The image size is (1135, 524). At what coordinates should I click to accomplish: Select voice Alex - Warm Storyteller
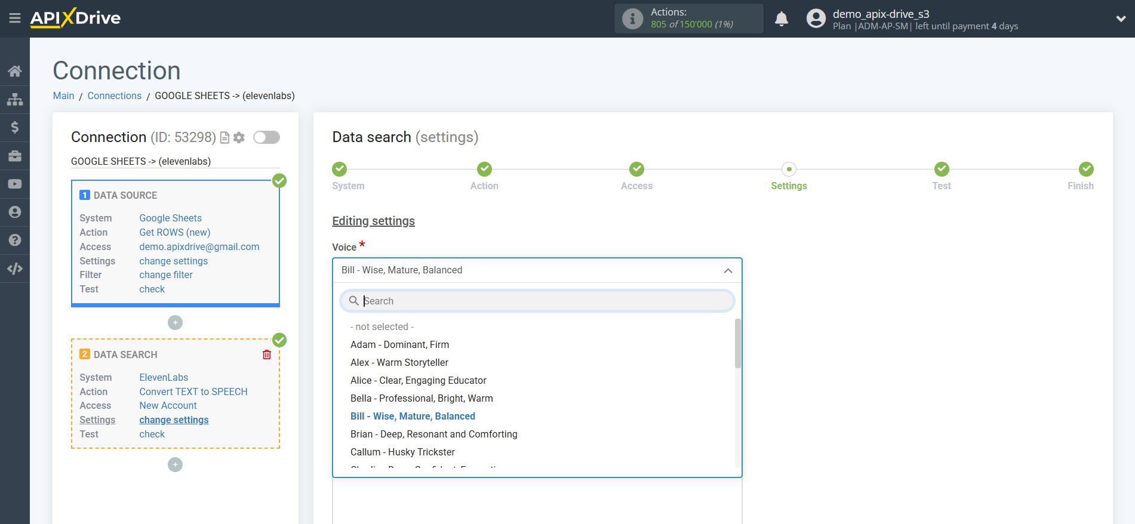point(399,362)
